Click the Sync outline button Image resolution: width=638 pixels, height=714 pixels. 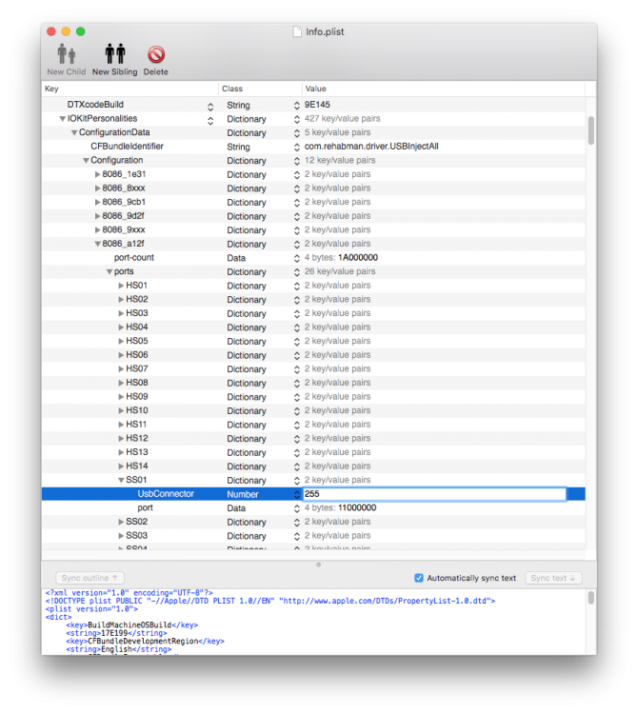(90, 578)
